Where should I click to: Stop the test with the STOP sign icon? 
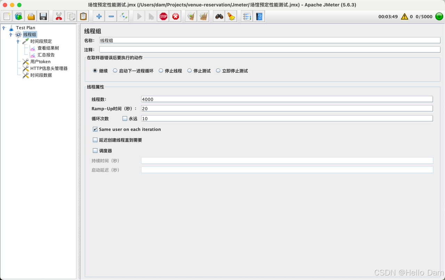[x=163, y=16]
